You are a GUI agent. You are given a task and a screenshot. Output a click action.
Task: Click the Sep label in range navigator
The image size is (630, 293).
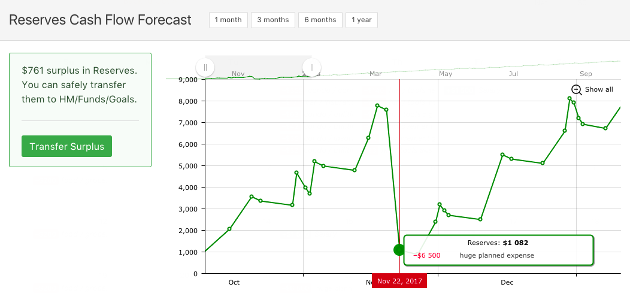click(586, 74)
